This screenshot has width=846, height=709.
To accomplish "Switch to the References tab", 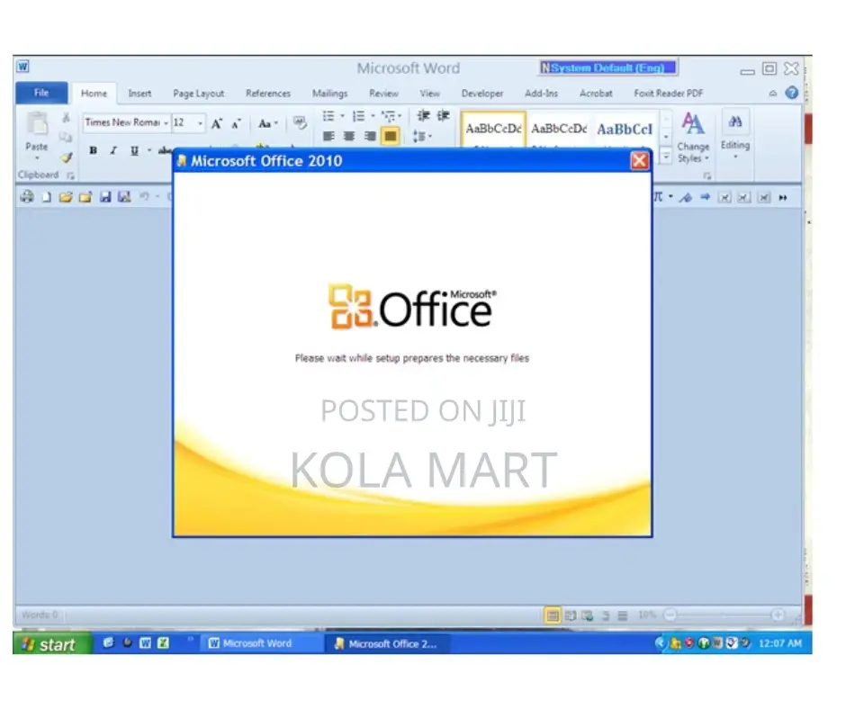I will tap(268, 94).
